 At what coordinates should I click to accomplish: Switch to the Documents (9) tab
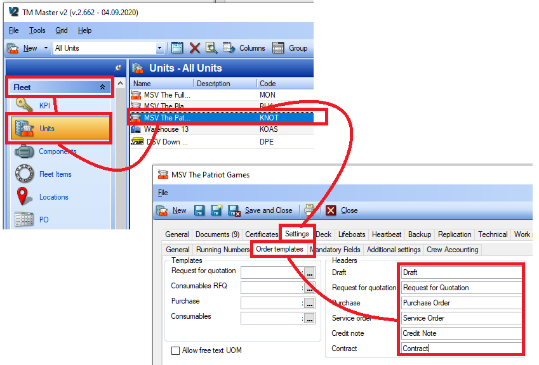point(217,234)
